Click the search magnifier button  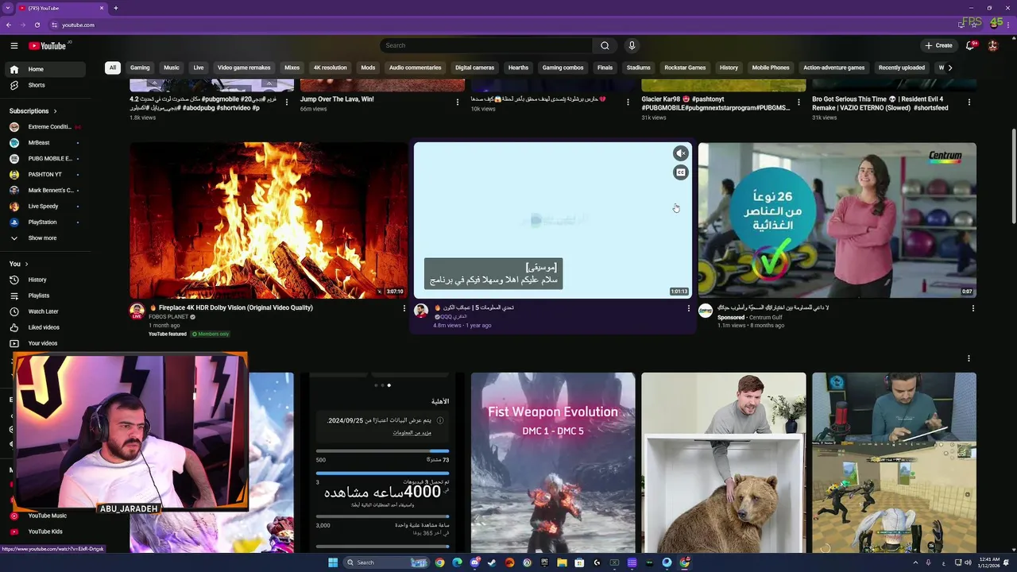[605, 45]
